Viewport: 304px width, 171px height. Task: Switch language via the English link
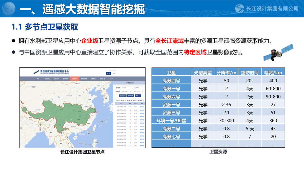coord(114,70)
